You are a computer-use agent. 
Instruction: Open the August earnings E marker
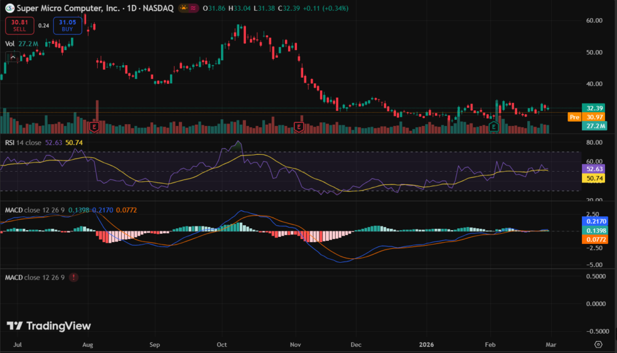[x=94, y=127]
